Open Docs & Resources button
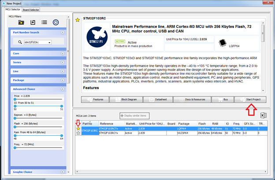 pyautogui.click(x=192, y=99)
